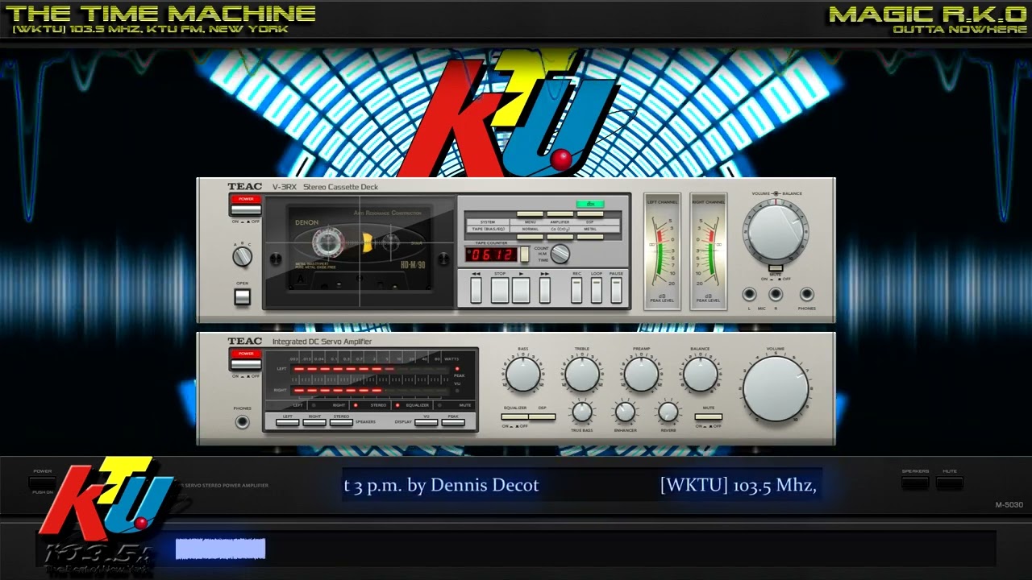Screen dimensions: 1032x580
Task: Enable the RIGHT speaker button
Action: [314, 422]
